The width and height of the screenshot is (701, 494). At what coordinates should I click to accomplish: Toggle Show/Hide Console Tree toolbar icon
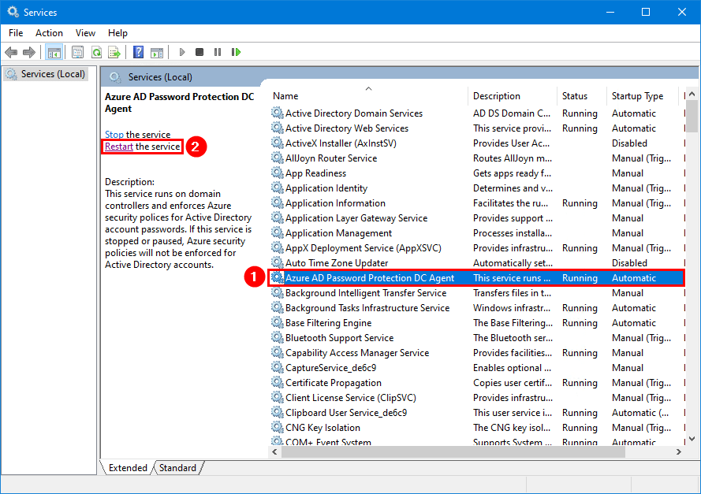[54, 52]
